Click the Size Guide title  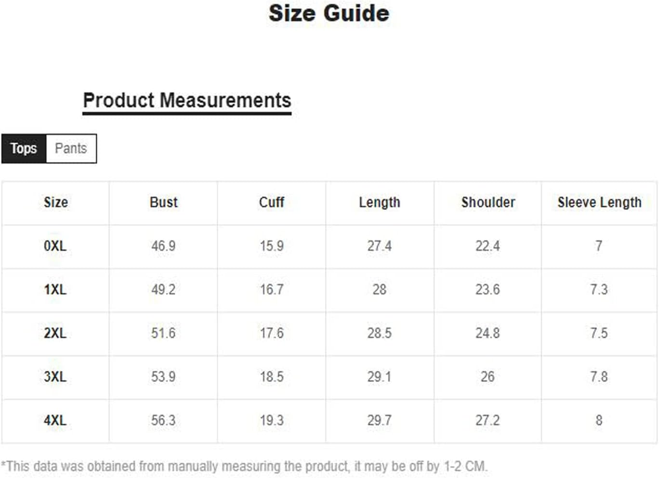[329, 13]
